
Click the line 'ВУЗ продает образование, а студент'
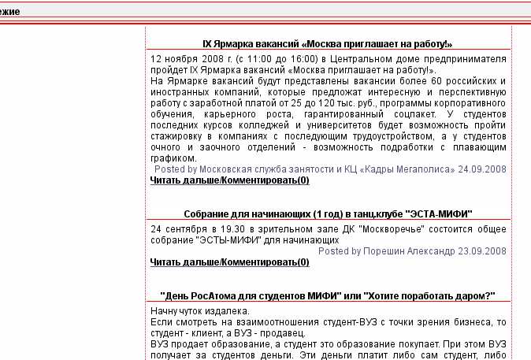[329, 344]
